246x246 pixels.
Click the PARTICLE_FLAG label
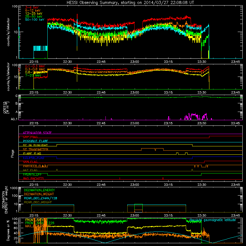(x=35, y=166)
